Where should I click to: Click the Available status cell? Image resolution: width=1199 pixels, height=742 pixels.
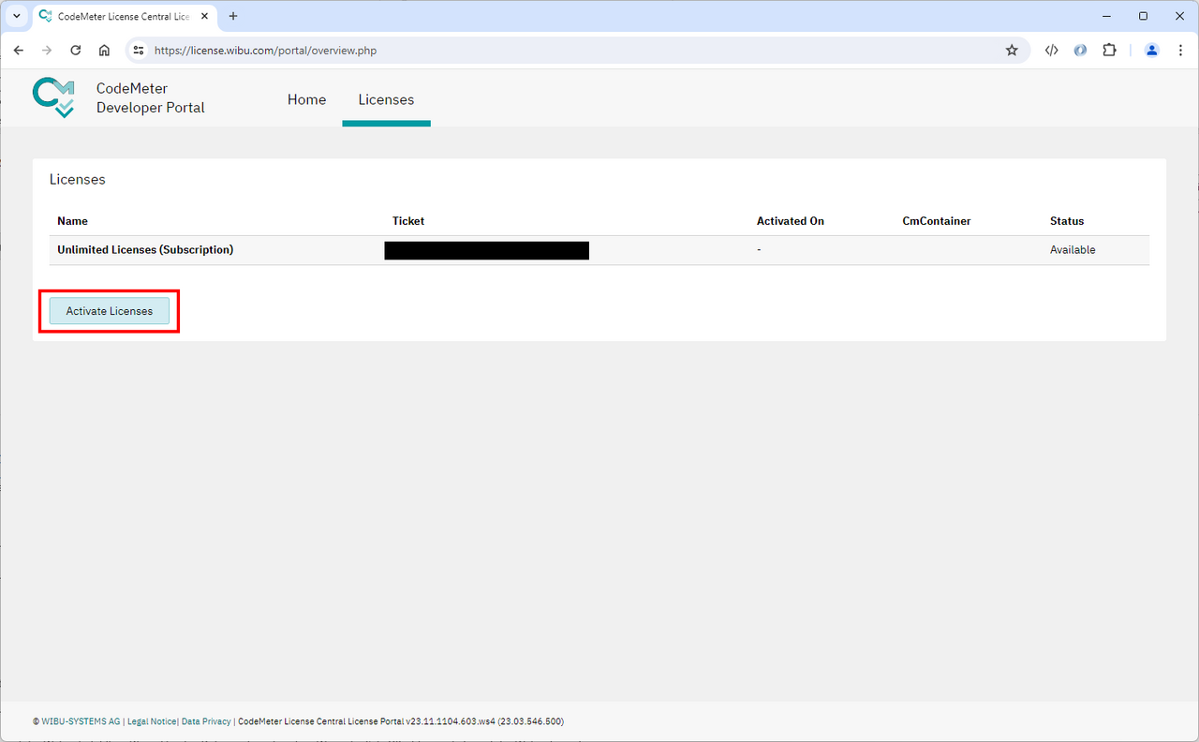tap(1073, 250)
